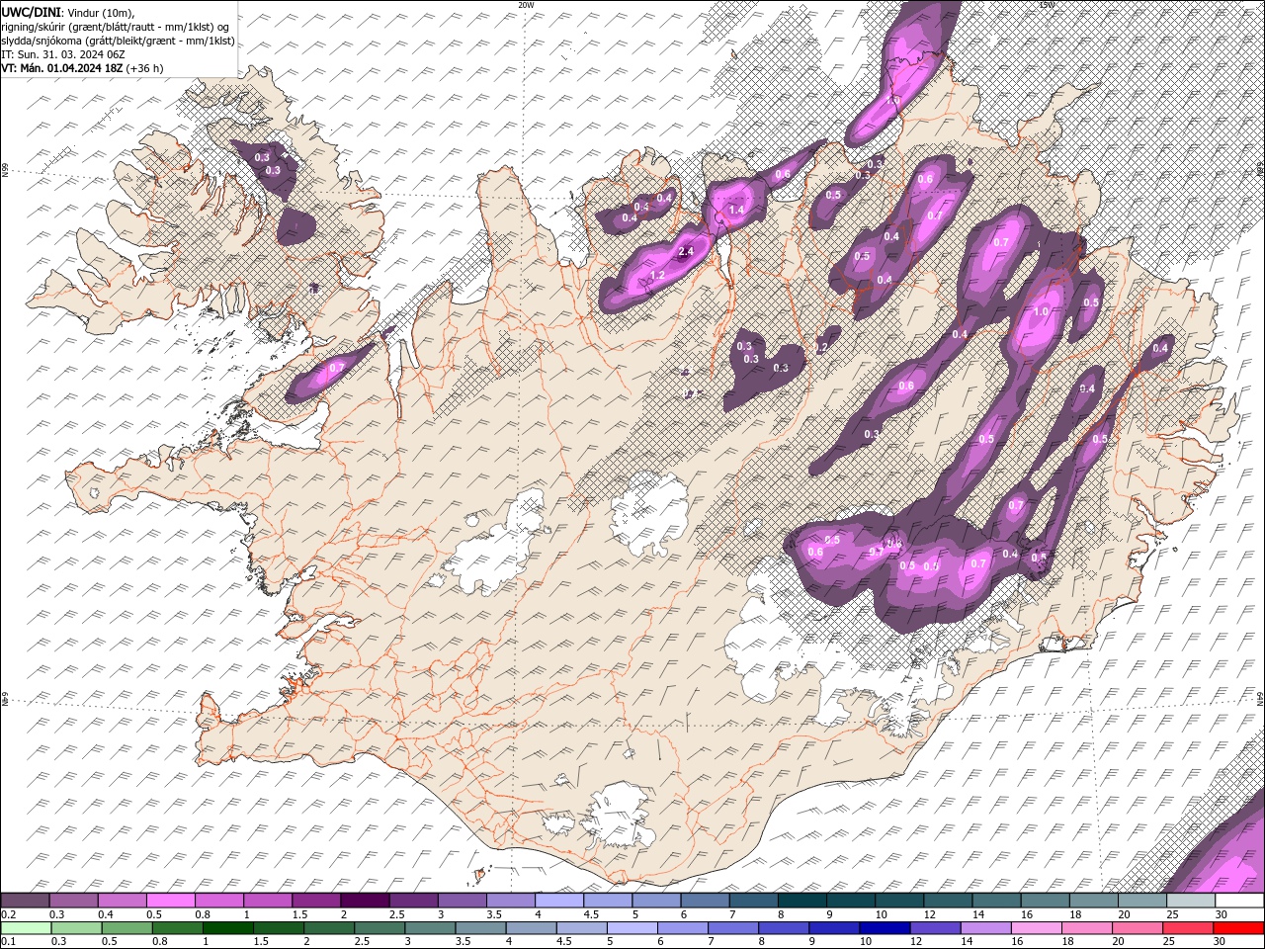
Task: Pick the royal blue swatch labeled 9
Action: pyautogui.click(x=834, y=927)
